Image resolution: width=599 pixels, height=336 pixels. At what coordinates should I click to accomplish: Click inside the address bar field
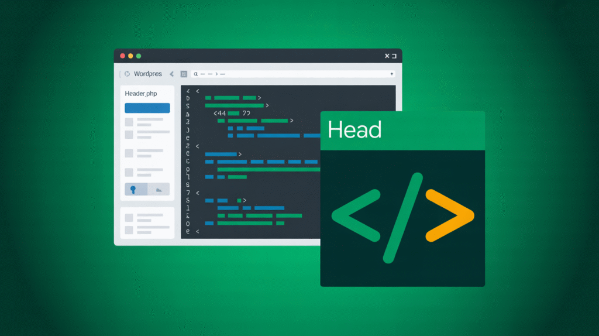point(292,74)
